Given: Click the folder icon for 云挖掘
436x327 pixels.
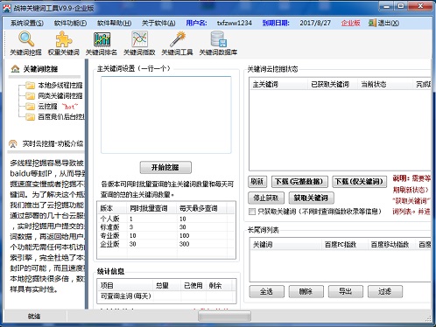Looking at the screenshot, I should click(x=30, y=107).
